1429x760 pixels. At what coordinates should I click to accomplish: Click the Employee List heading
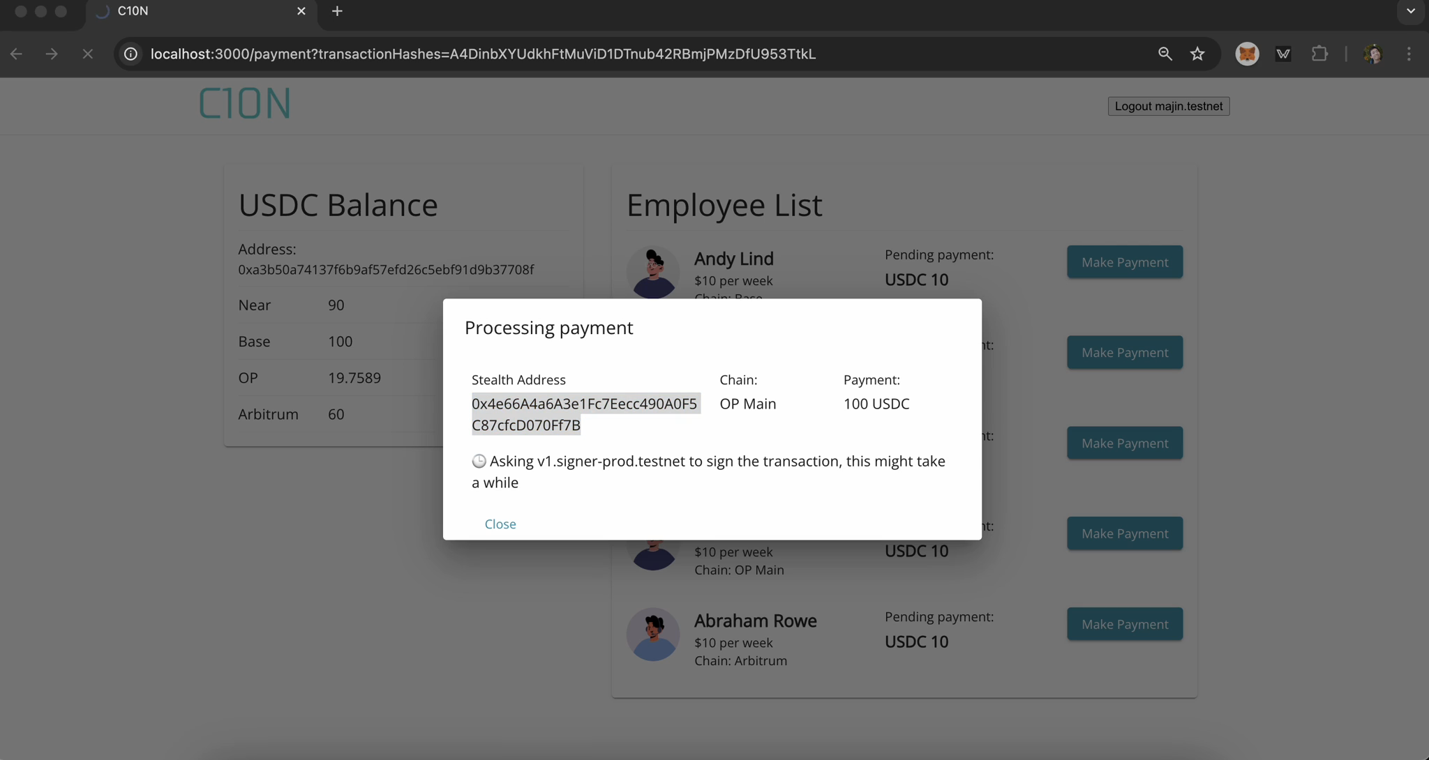point(724,205)
